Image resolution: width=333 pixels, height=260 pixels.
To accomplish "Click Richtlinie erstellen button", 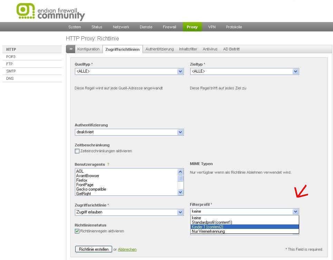I will (94, 249).
